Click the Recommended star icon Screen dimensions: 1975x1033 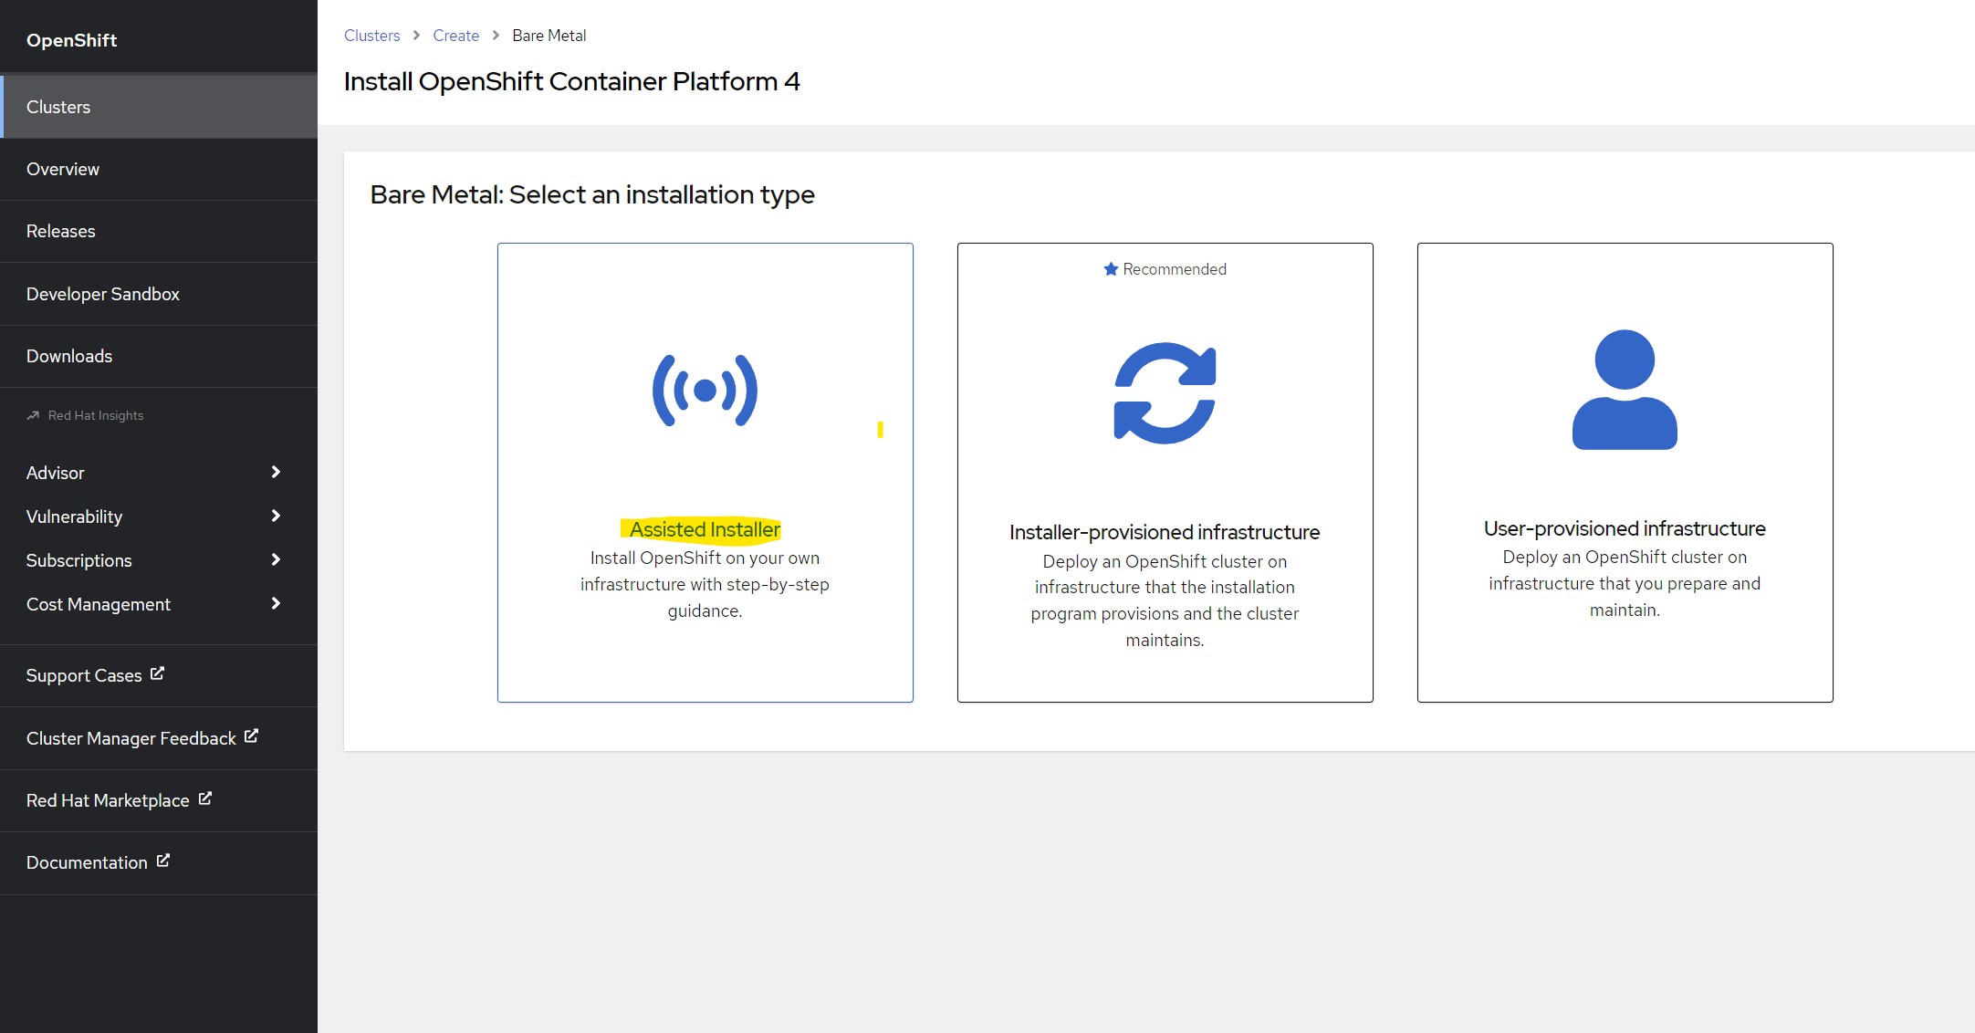[x=1111, y=269]
